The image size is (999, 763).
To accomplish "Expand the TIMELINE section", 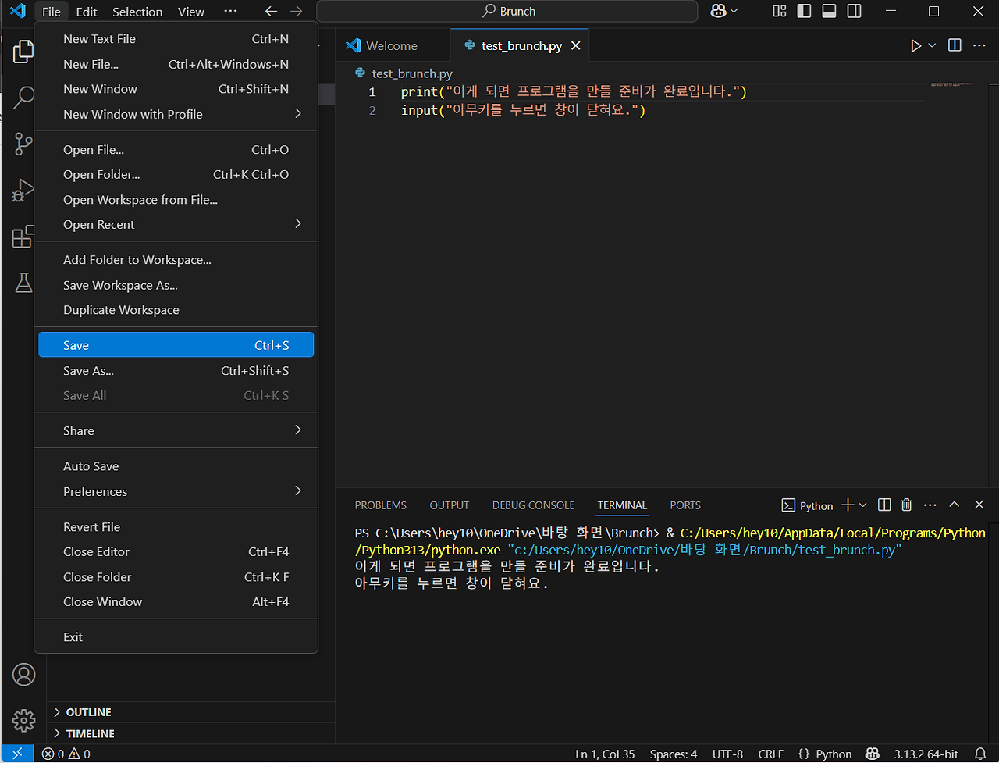I will (90, 733).
